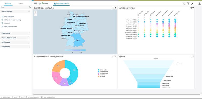This screenshot has height=99, width=202.
Task: Click the map color scale legend
Action: [x=75, y=50]
